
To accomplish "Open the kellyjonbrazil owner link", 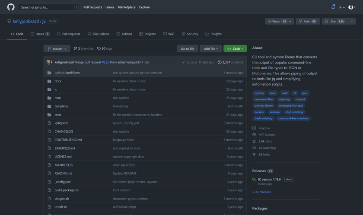I will click(25, 21).
